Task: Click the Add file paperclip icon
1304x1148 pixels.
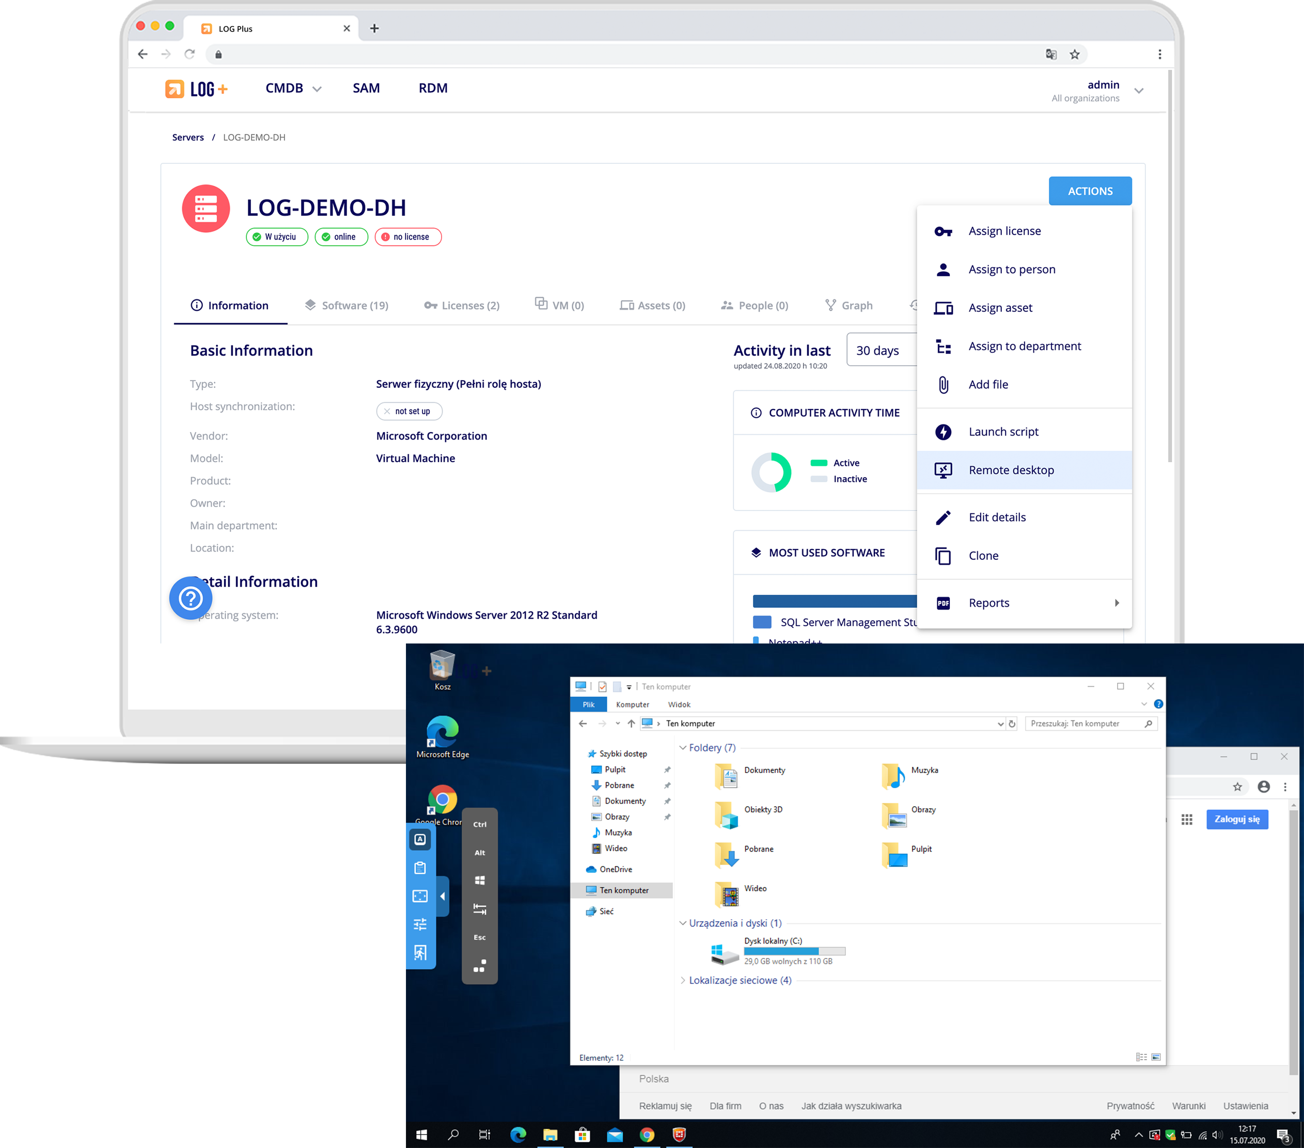Action: coord(943,385)
